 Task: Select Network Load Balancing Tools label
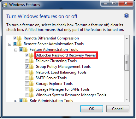[61, 72]
